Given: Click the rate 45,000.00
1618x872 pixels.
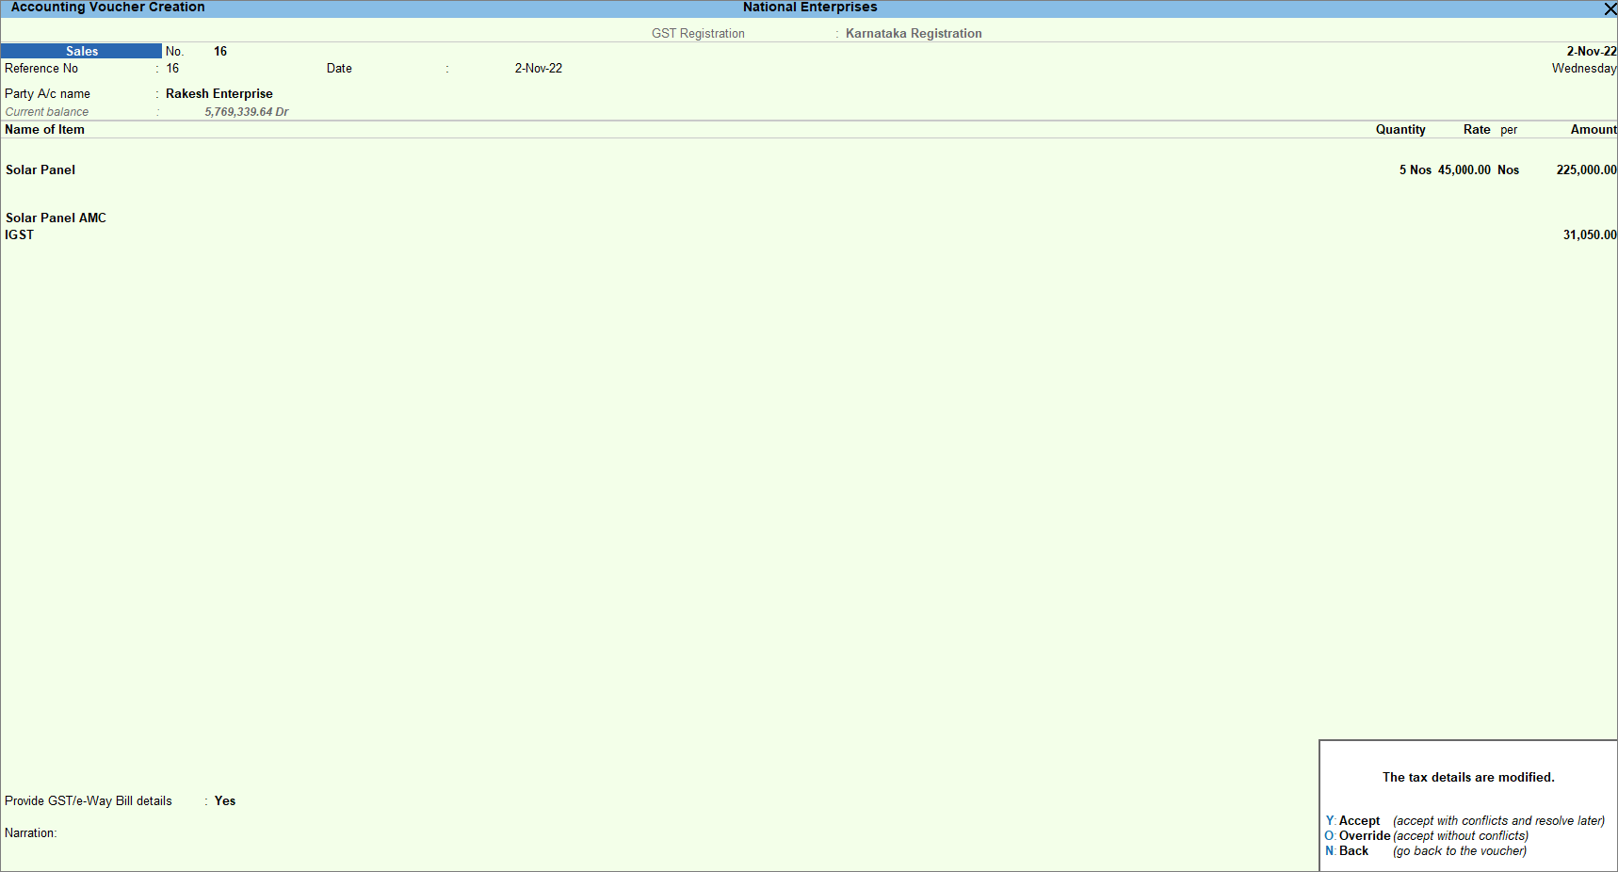Looking at the screenshot, I should tap(1464, 170).
